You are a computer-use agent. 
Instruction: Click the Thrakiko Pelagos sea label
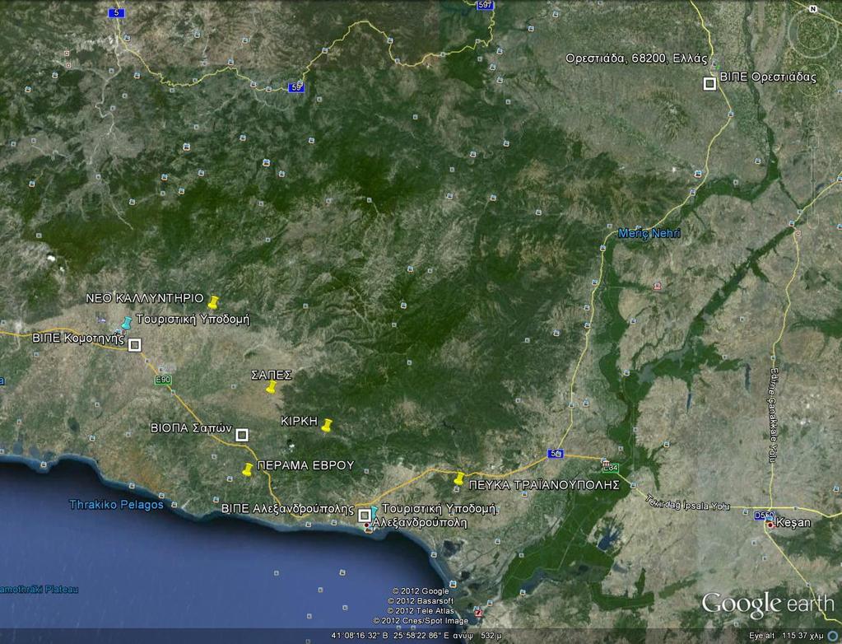[117, 505]
